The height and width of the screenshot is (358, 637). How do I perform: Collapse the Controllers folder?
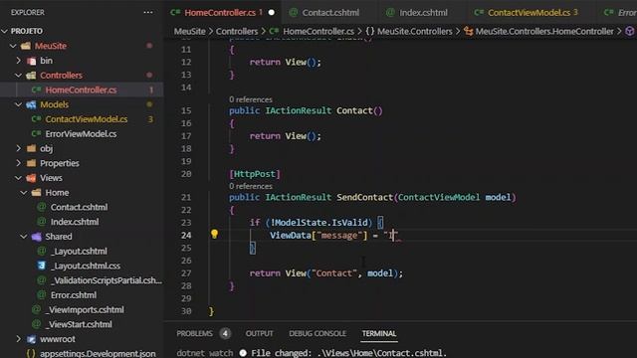pyautogui.click(x=19, y=76)
